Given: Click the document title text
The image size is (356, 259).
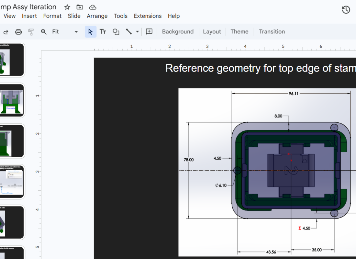Looking at the screenshot, I should (x=28, y=7).
